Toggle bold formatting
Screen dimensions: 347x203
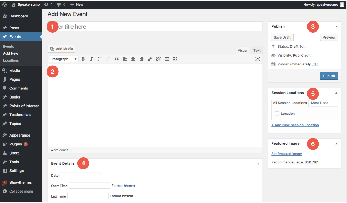(x=83, y=59)
